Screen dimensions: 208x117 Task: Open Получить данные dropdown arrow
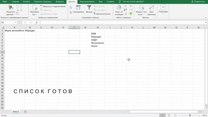click(x=14, y=14)
